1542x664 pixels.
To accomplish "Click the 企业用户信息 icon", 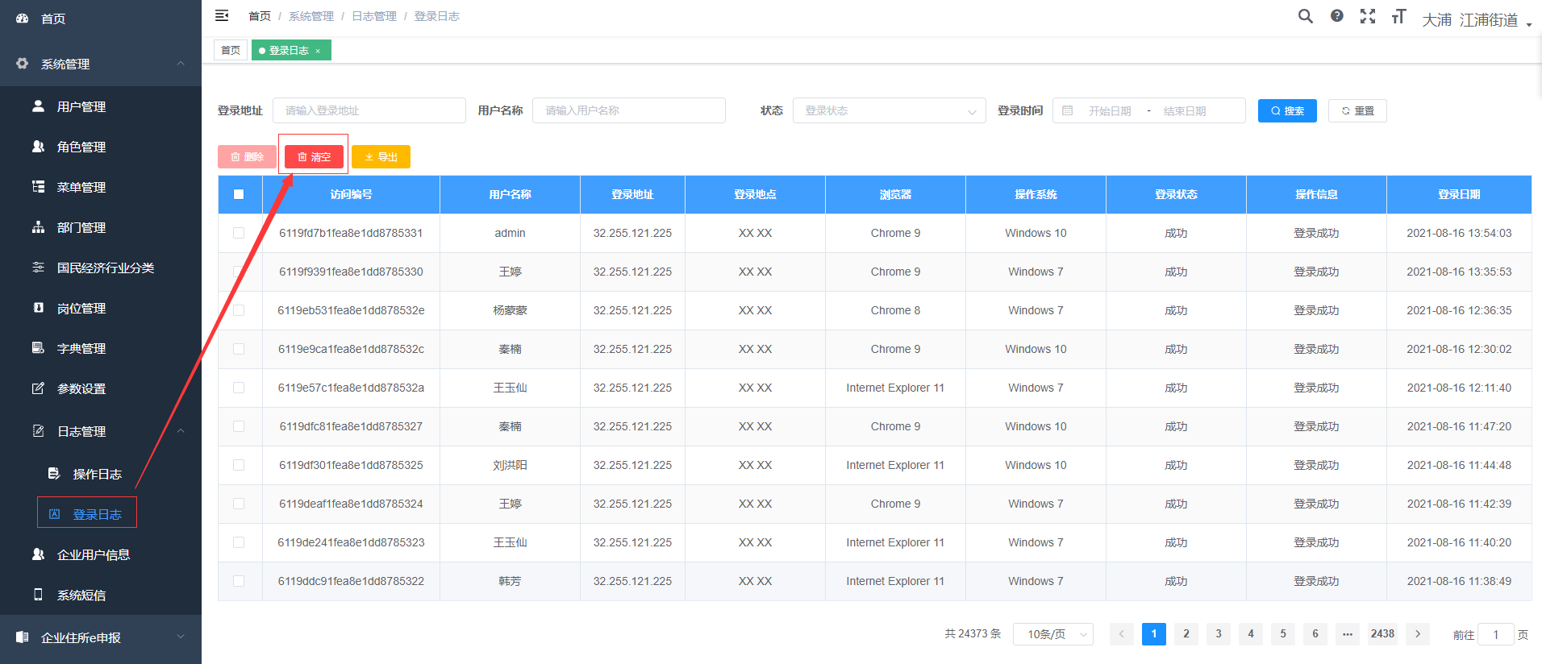I will [38, 554].
